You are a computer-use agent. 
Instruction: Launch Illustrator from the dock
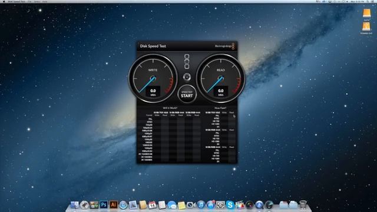(114, 205)
